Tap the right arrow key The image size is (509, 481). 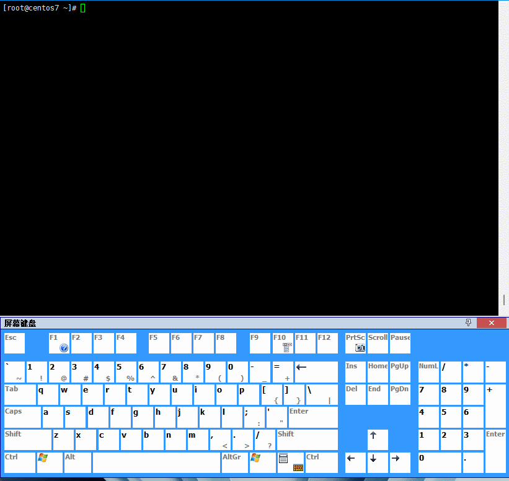(x=400, y=463)
